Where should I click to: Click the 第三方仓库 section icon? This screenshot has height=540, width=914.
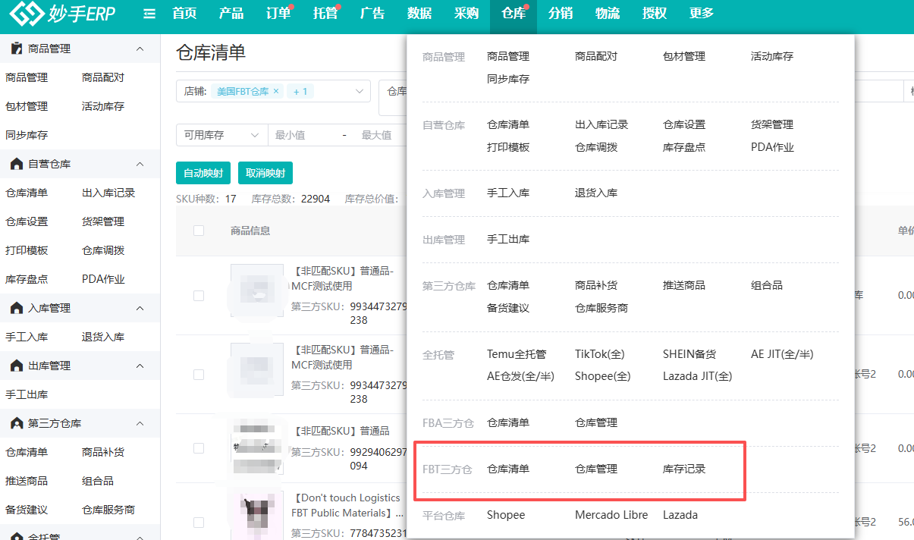(17, 422)
